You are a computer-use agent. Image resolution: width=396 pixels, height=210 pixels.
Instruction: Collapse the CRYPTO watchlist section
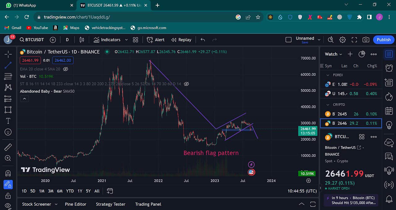[328, 105]
